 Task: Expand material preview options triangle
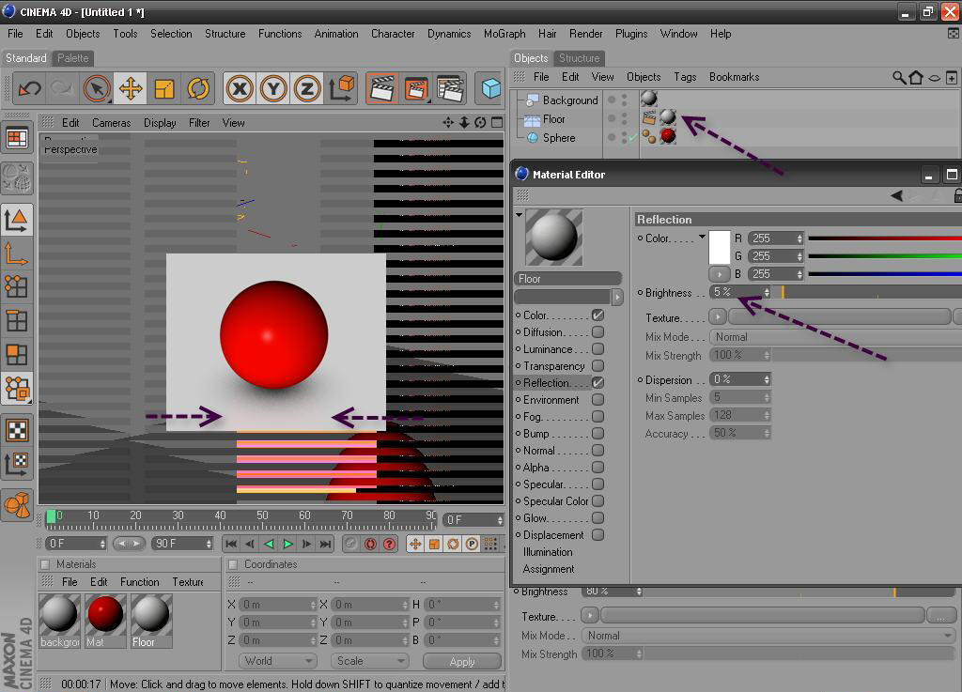(x=519, y=215)
